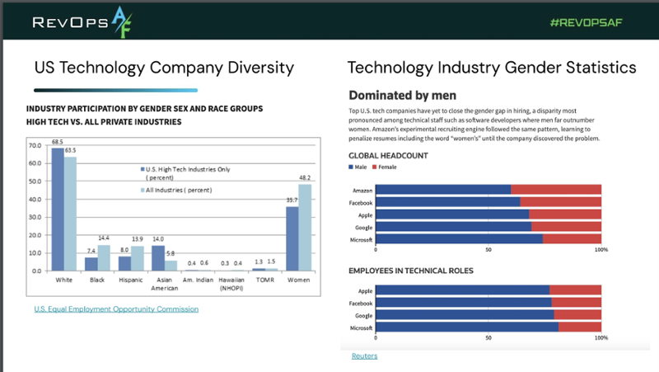Click the 'Hispanic' axis category label
The width and height of the screenshot is (659, 372).
pos(131,280)
